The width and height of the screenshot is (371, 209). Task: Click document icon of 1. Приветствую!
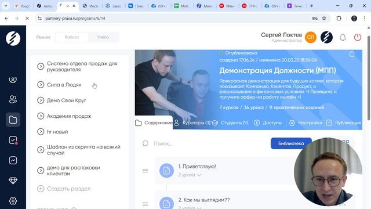(x=166, y=170)
